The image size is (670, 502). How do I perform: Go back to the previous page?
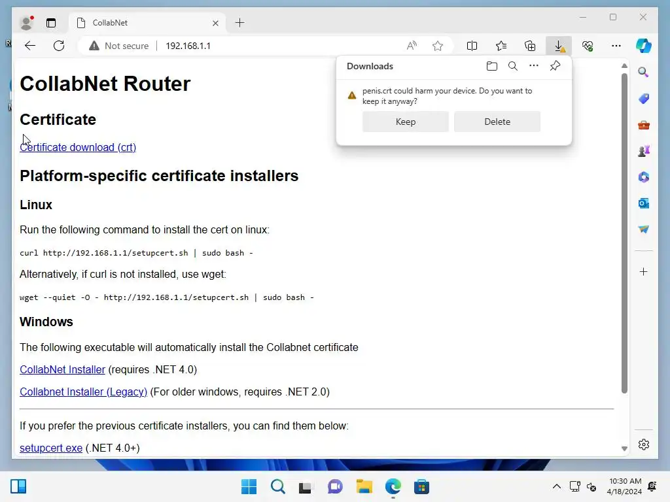(x=30, y=46)
